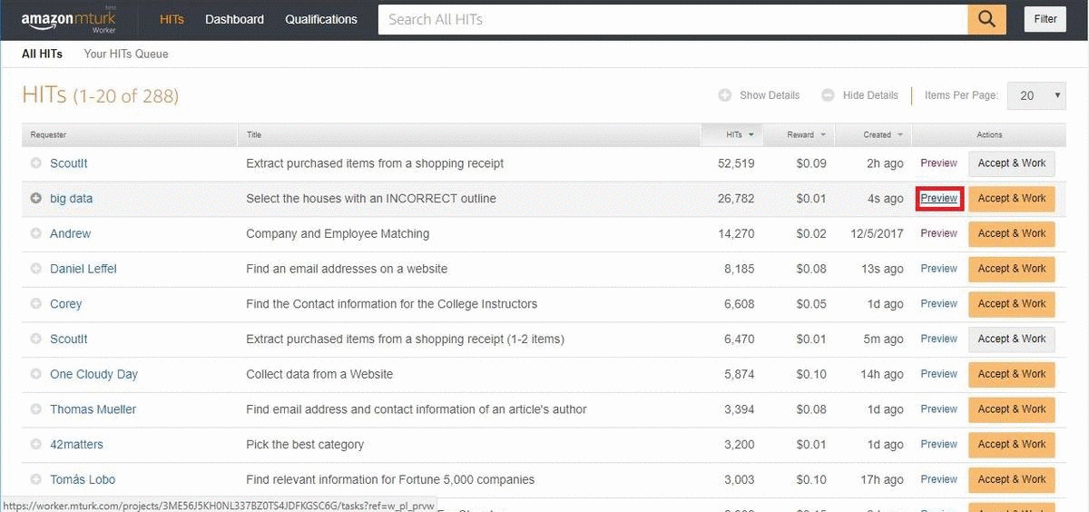Viewport: 1089px width, 512px height.
Task: Expand the Thomas Mueller row details
Action: pos(36,409)
